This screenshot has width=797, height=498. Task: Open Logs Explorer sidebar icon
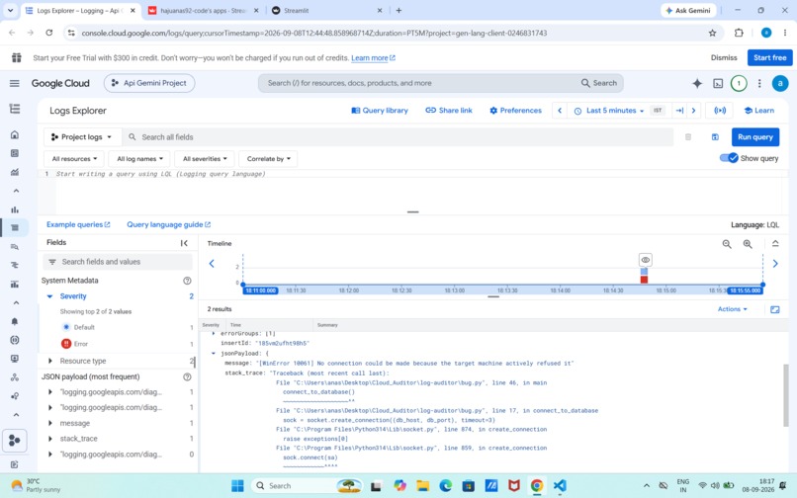tap(15, 227)
